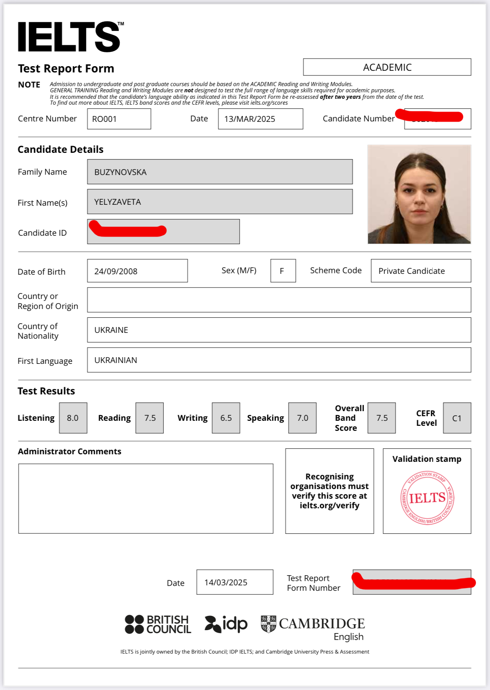Click the Scheme Code field Private Candidate

421,271
